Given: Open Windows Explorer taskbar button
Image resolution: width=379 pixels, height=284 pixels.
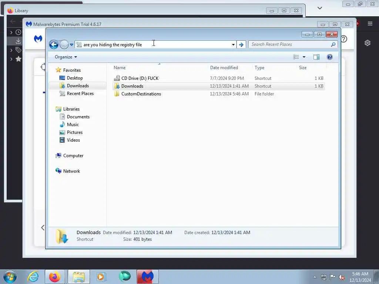Looking at the screenshot, I should (79, 277).
